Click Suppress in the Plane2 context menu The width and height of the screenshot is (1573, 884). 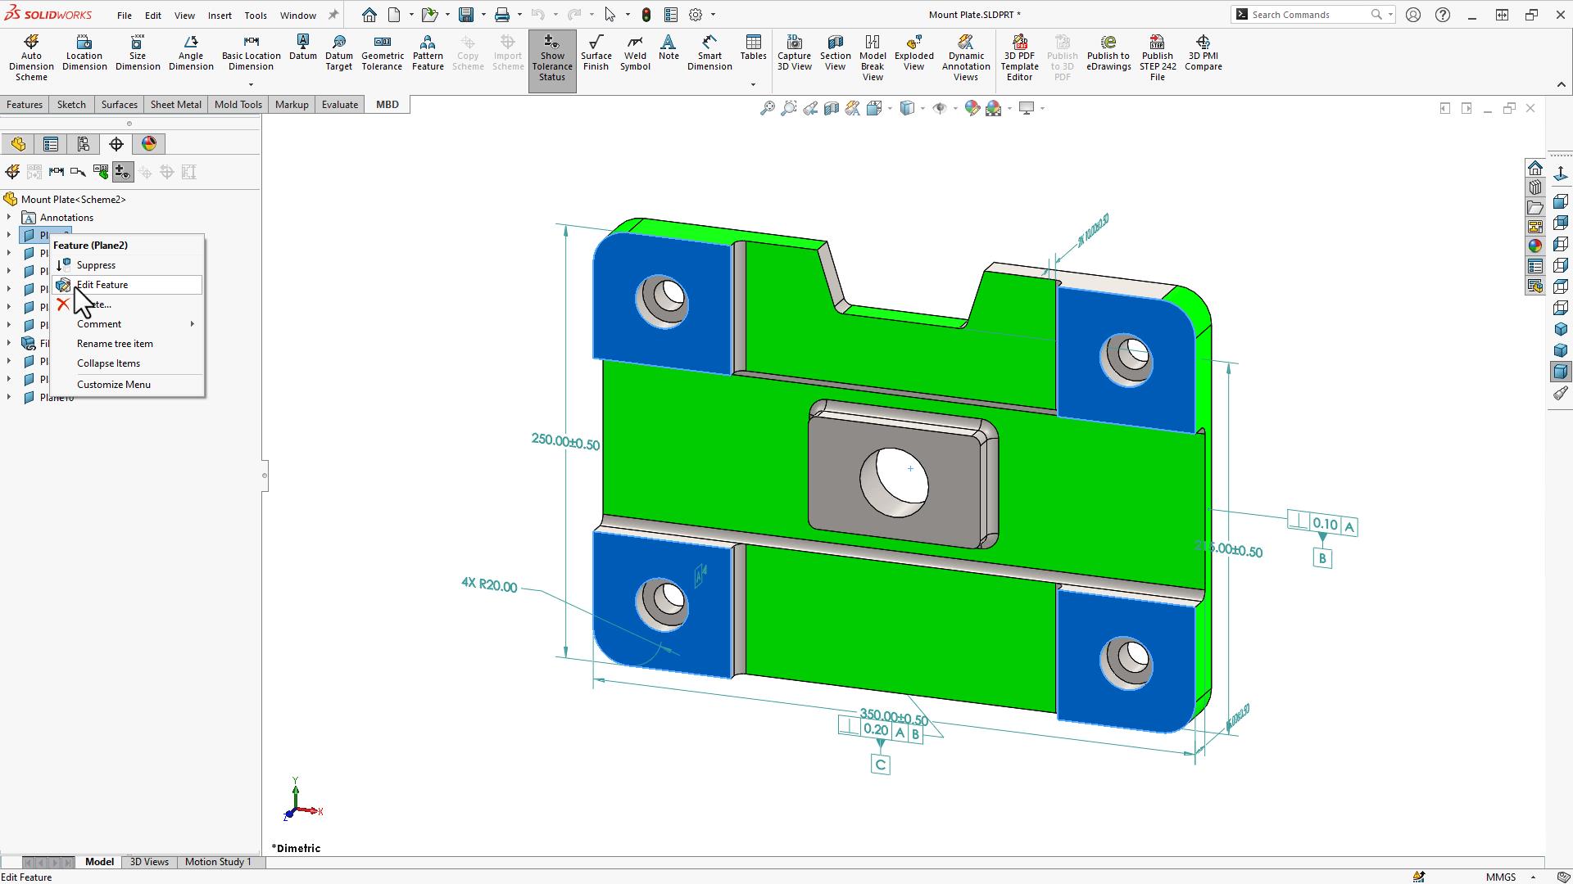point(96,264)
